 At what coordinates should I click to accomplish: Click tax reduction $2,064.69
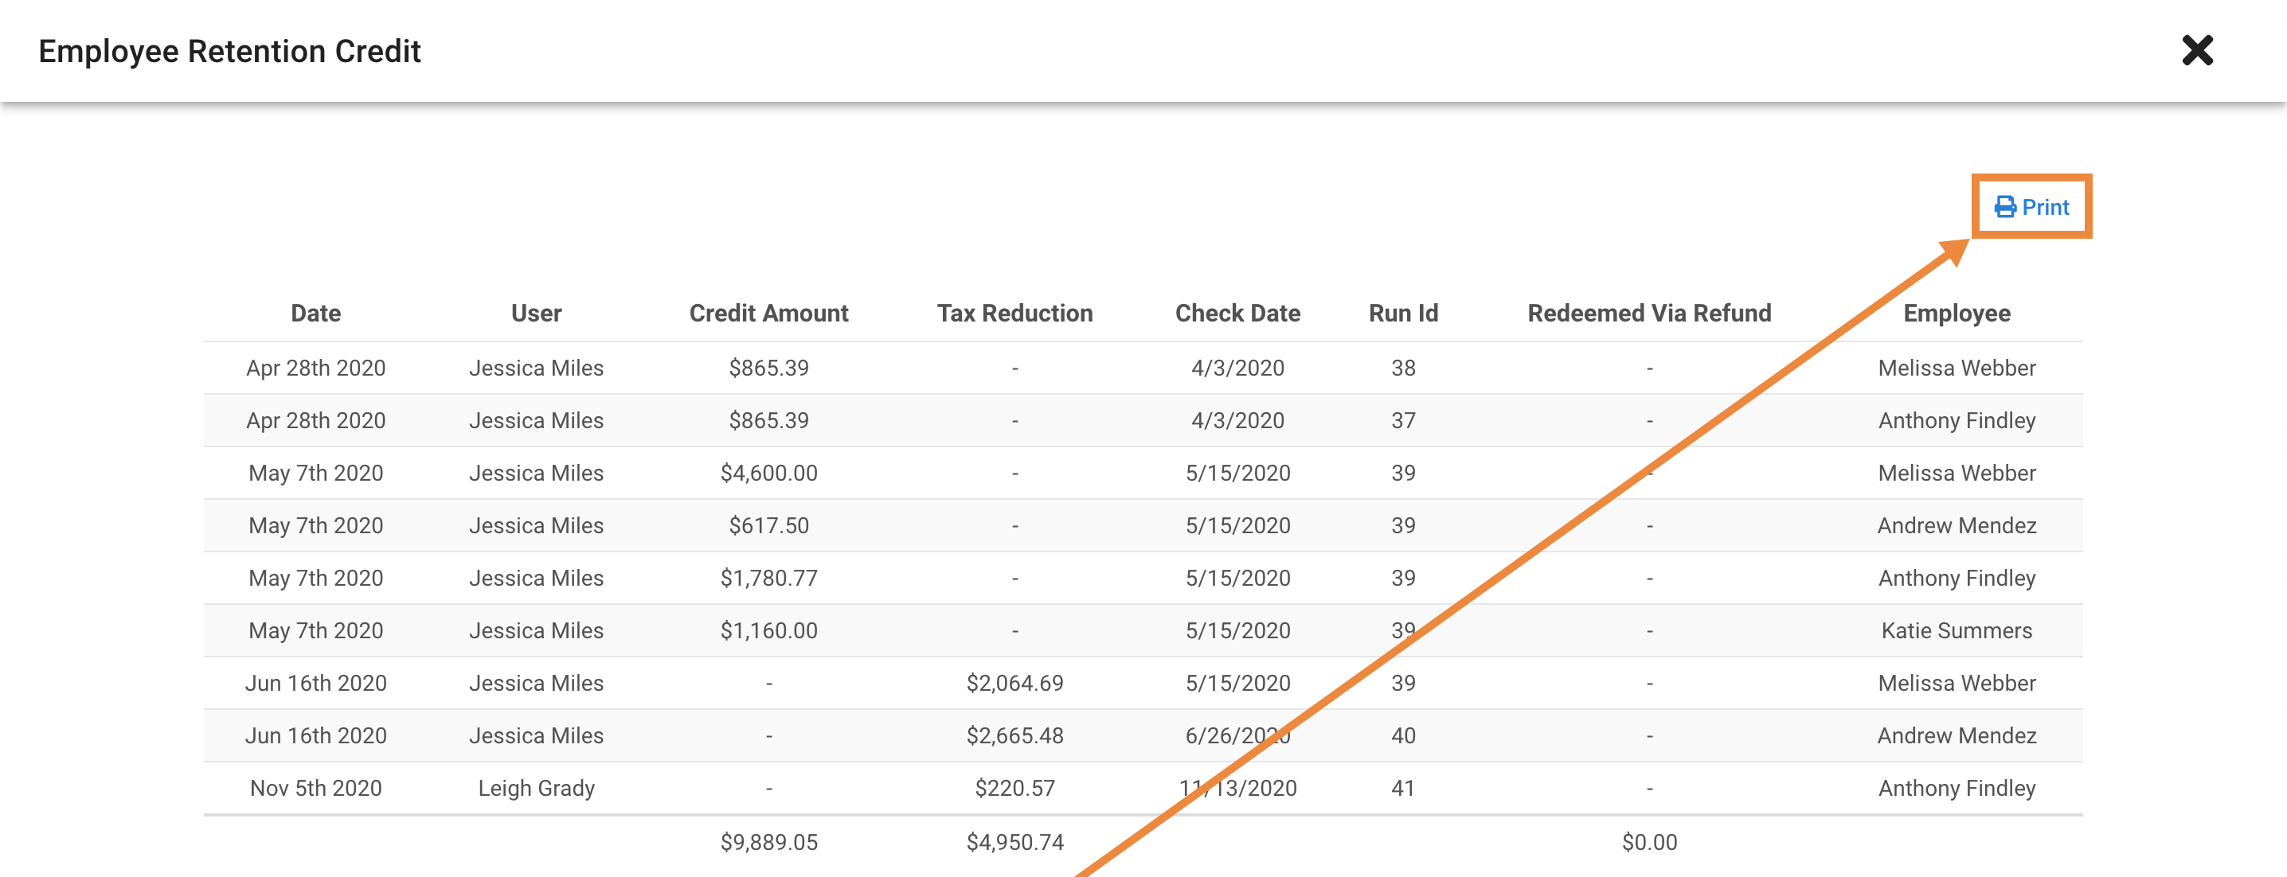[1014, 683]
